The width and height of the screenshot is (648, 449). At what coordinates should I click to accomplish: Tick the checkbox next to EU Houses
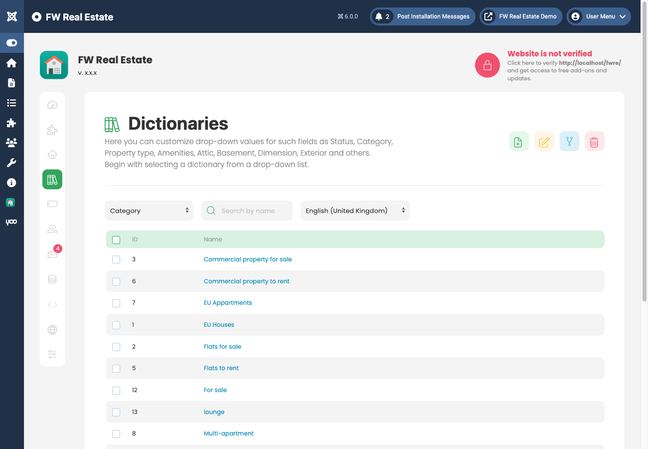[x=116, y=325]
